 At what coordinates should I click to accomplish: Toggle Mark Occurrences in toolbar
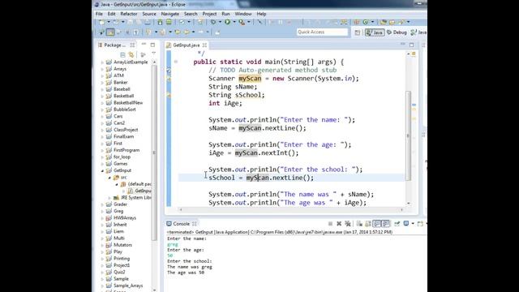(x=110, y=32)
